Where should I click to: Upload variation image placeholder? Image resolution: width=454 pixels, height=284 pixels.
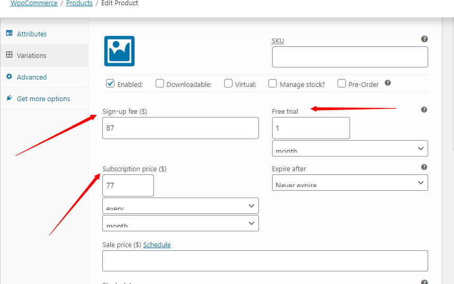click(x=119, y=51)
